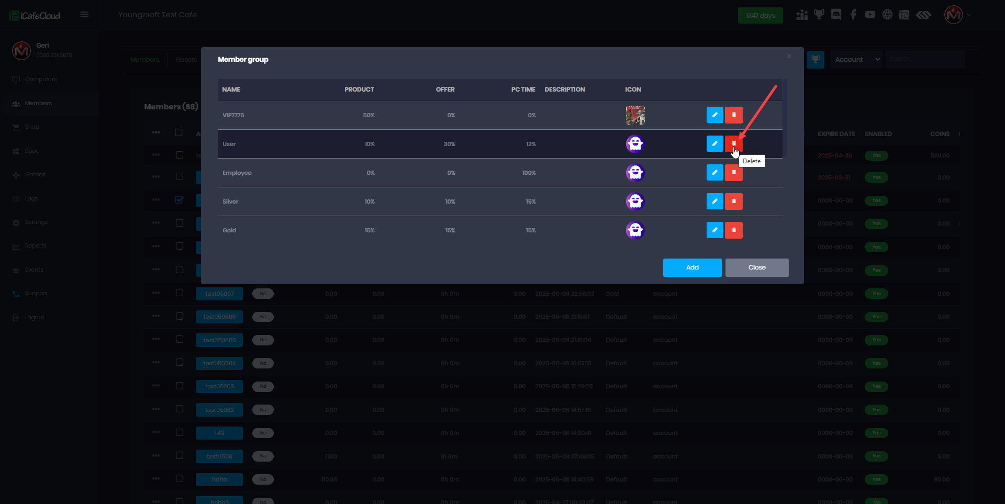Delete the Silver member group
This screenshot has height=504, width=1005.
[733, 201]
